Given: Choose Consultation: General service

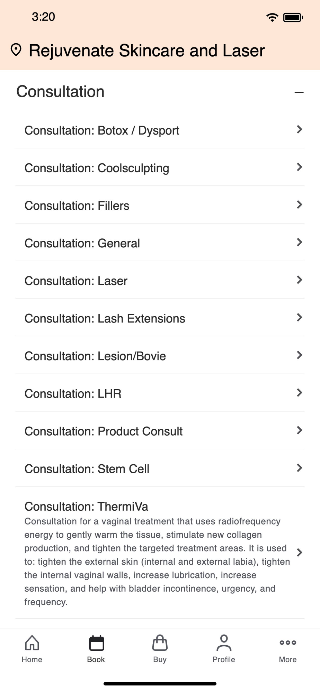Looking at the screenshot, I should click(x=82, y=243).
